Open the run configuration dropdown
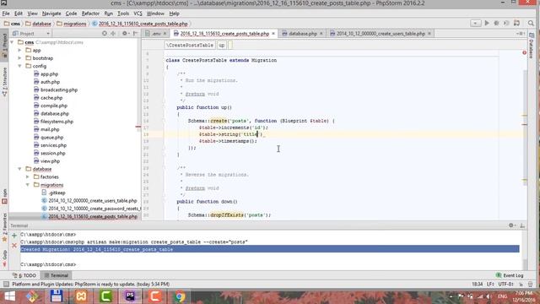This screenshot has width=540, height=304. (475, 23)
